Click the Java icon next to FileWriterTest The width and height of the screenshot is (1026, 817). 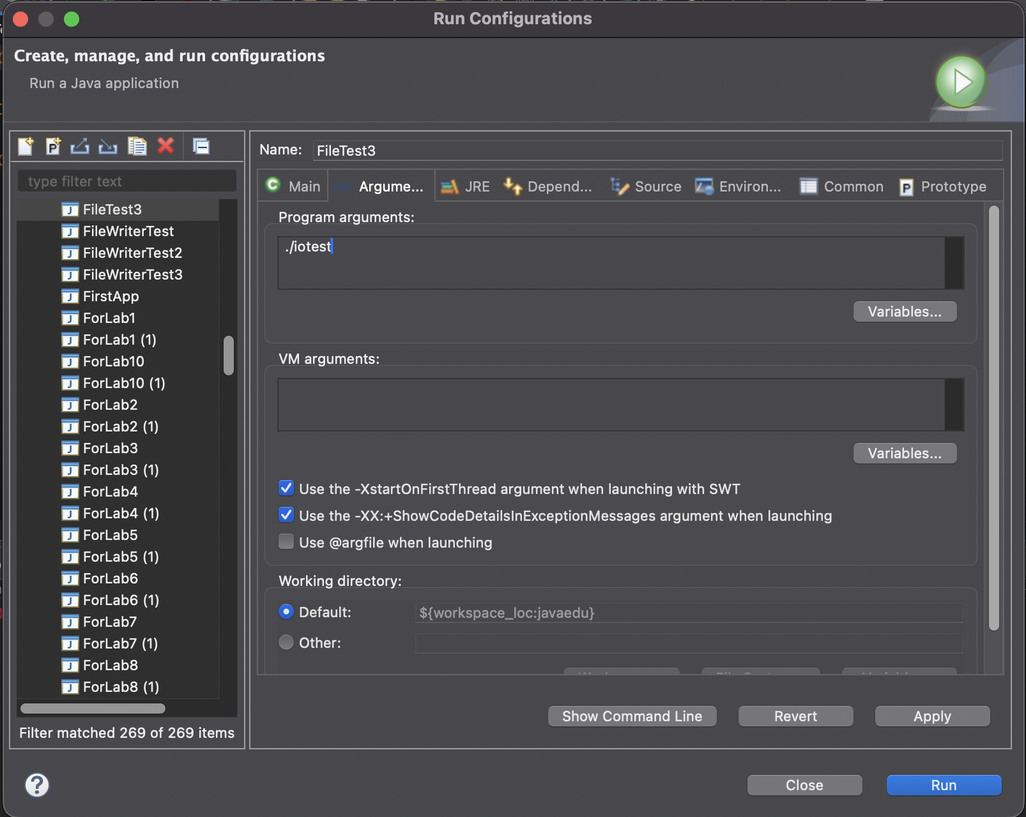tap(70, 231)
